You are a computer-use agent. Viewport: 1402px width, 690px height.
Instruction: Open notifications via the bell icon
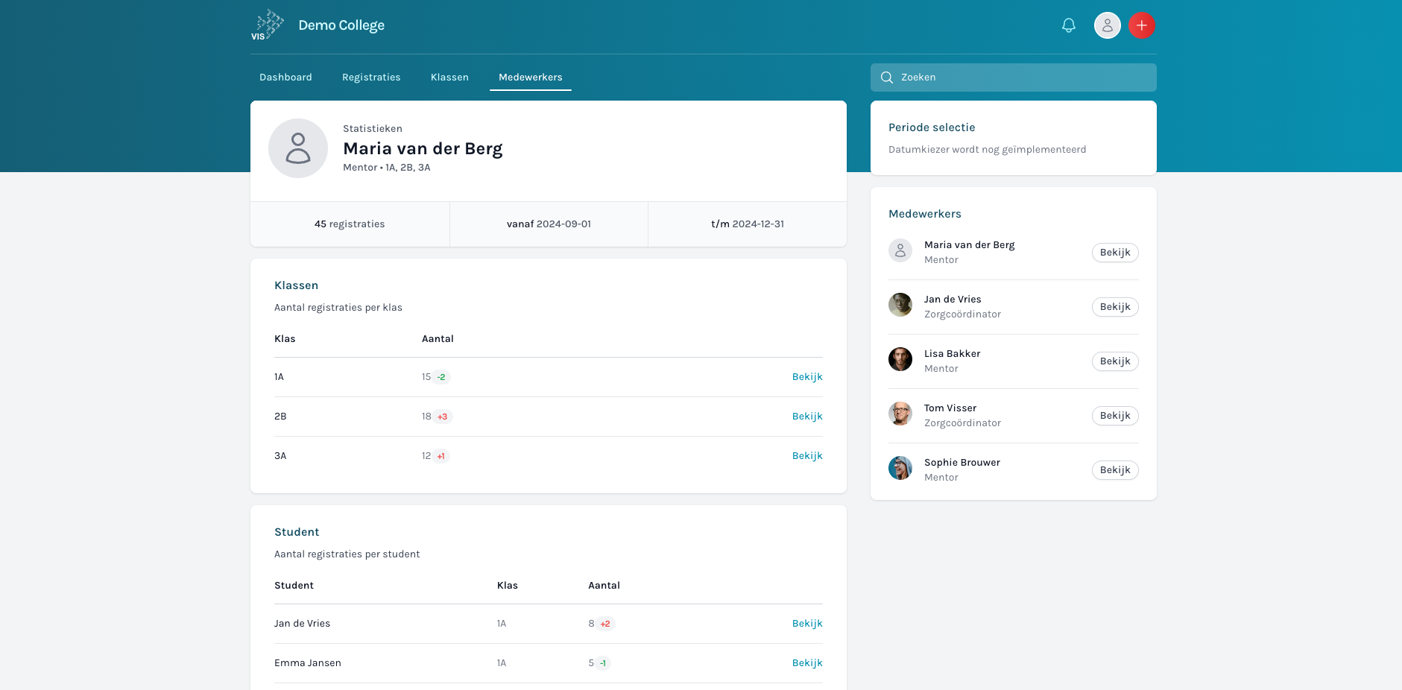click(x=1068, y=25)
